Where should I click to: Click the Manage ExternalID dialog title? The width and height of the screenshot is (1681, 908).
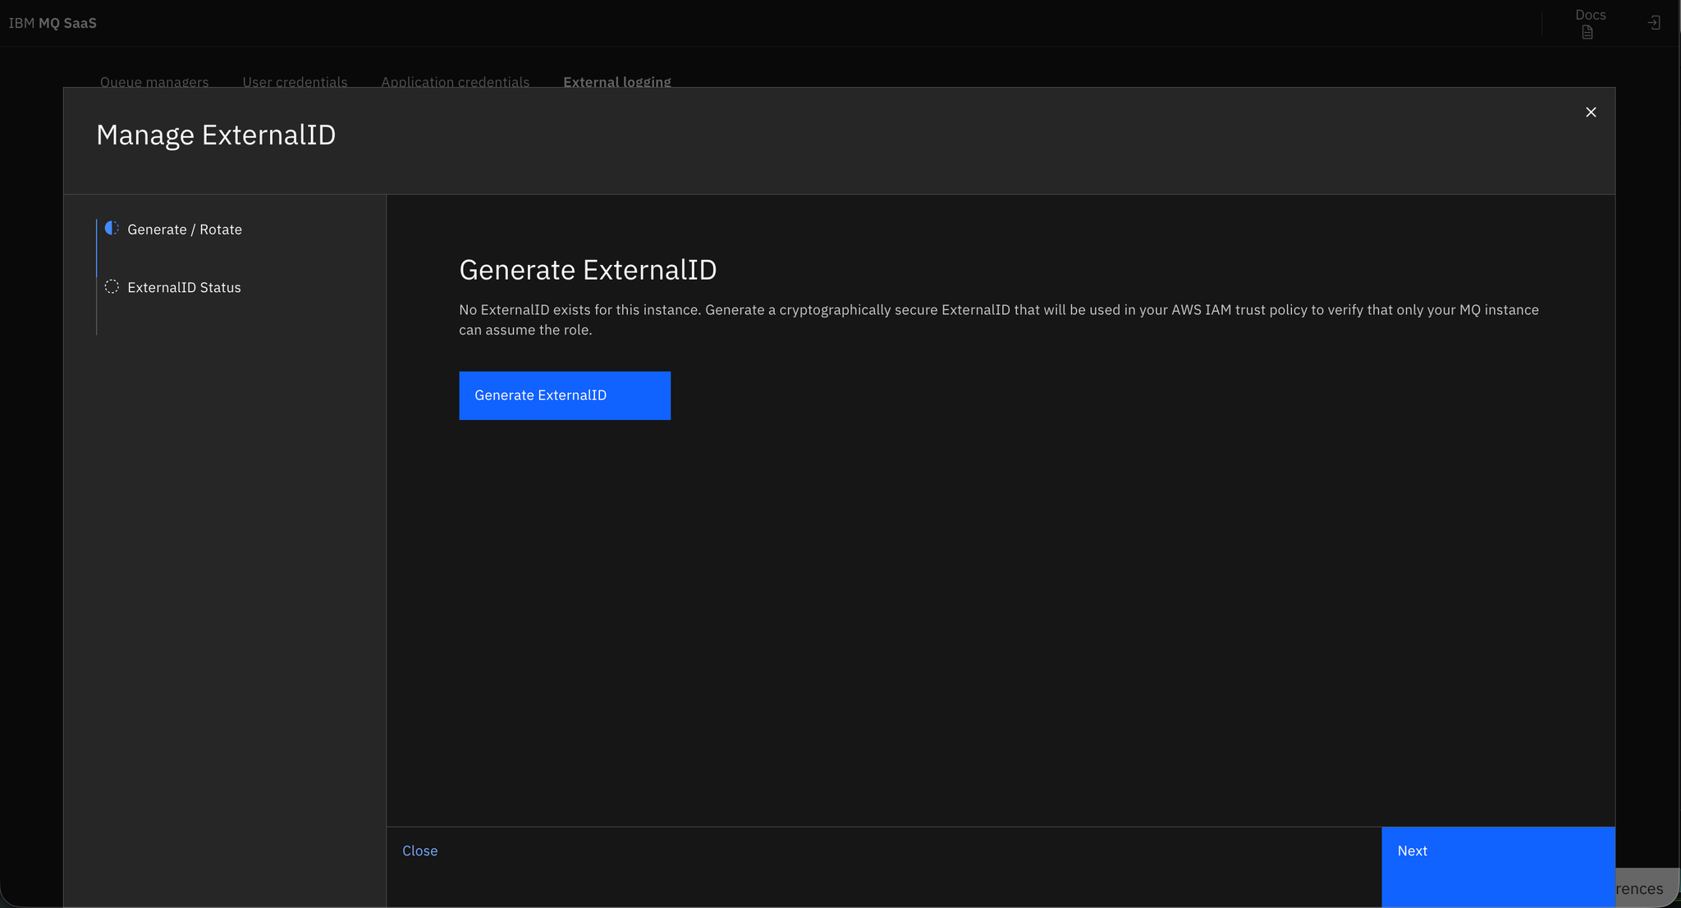tap(216, 135)
